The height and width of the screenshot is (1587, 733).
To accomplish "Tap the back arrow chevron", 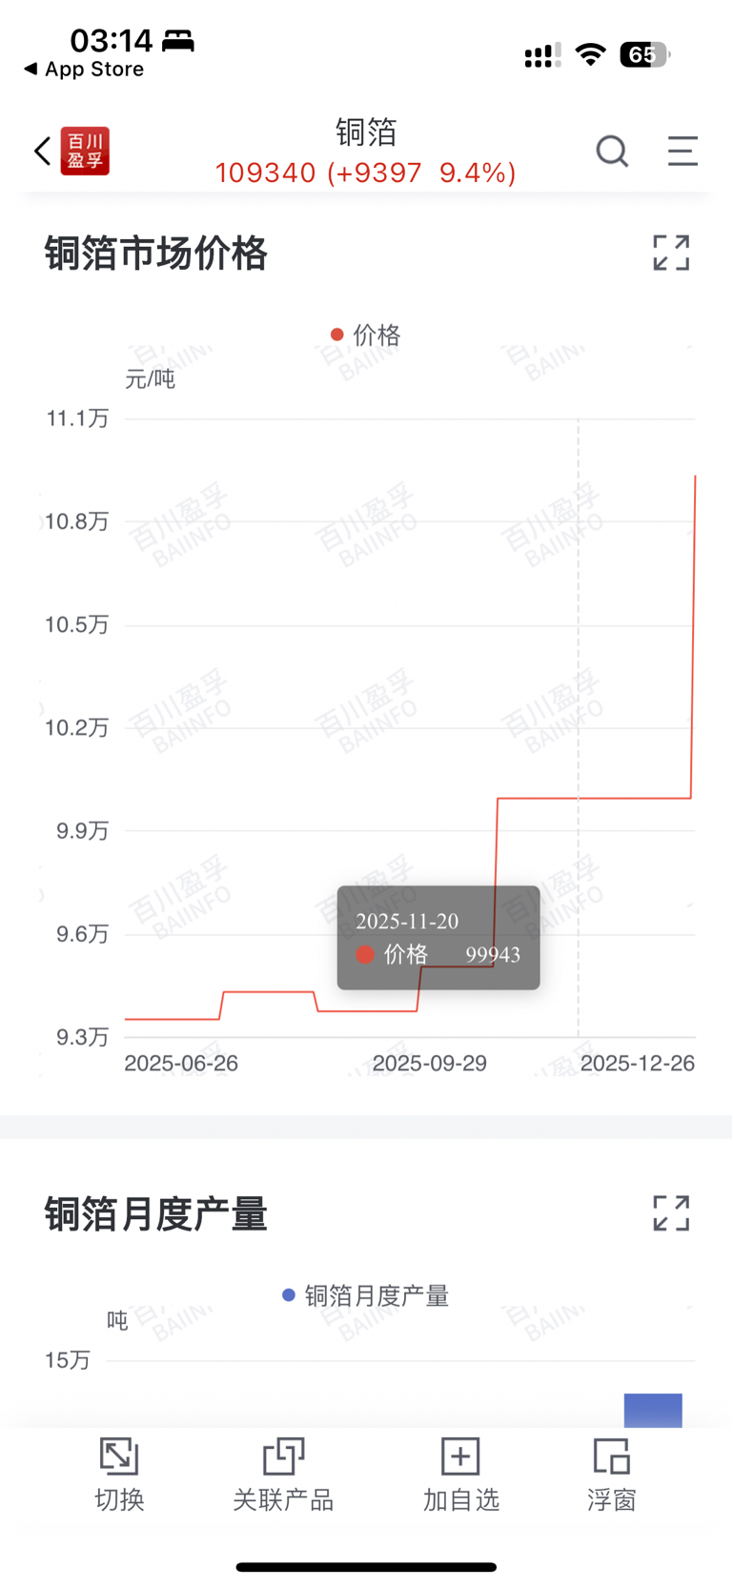I will pyautogui.click(x=42, y=151).
